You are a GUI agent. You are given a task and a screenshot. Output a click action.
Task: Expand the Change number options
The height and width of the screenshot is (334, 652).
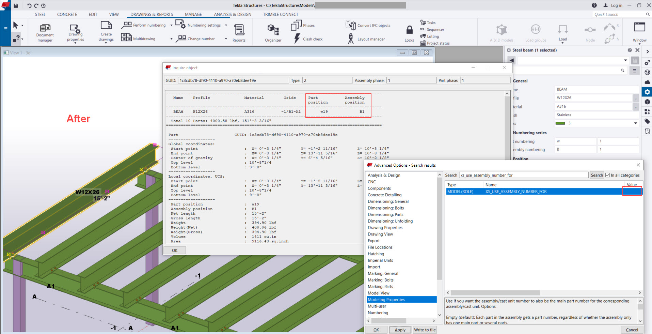point(225,39)
